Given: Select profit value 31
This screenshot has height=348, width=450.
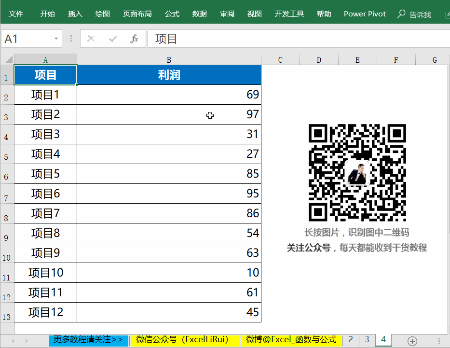Looking at the screenshot, I should pyautogui.click(x=169, y=134).
